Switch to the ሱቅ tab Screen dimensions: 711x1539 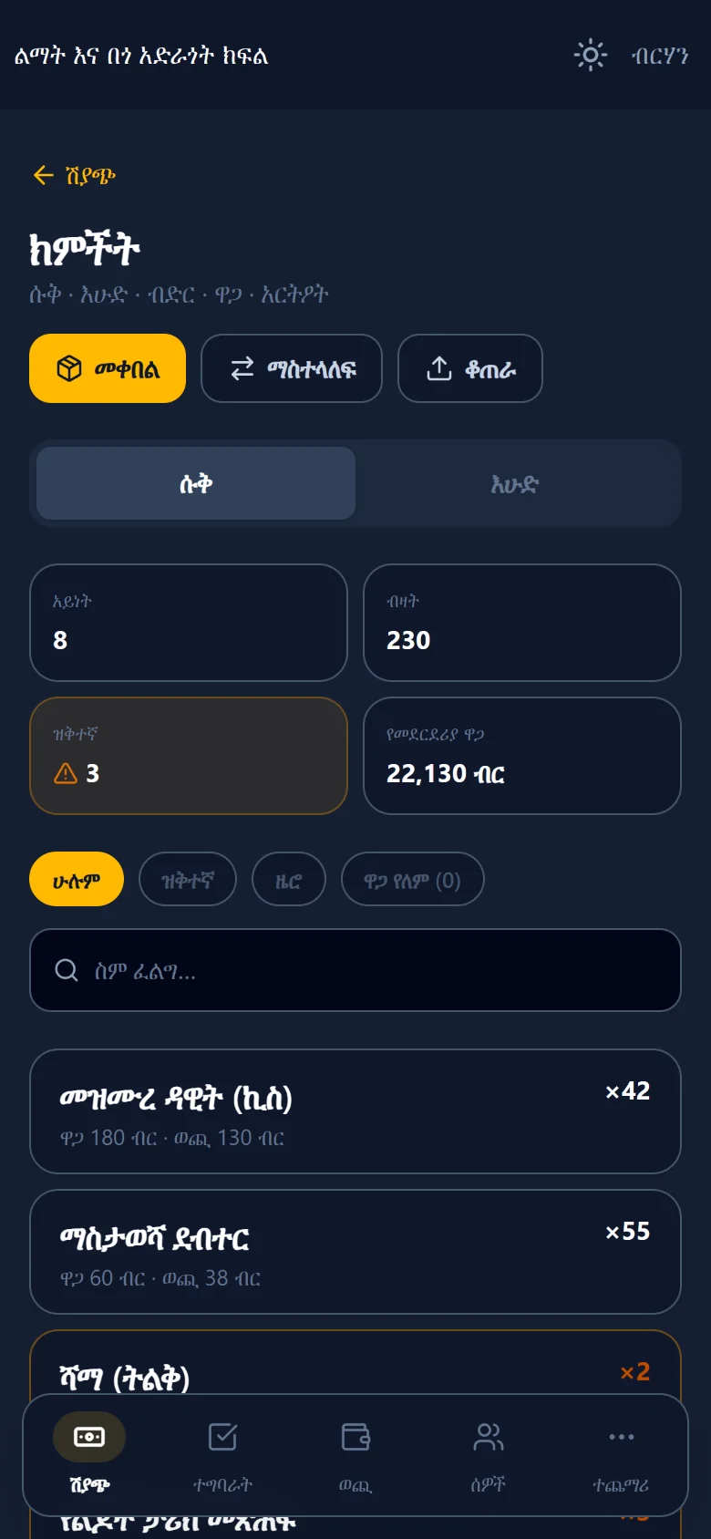click(x=196, y=483)
